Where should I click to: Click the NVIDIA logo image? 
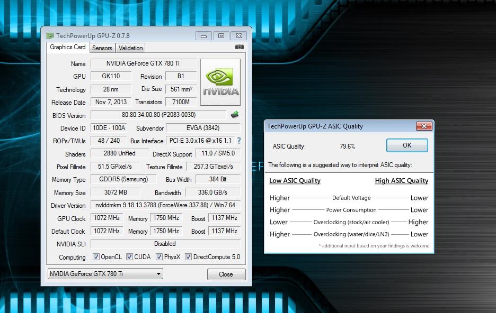tap(220, 82)
